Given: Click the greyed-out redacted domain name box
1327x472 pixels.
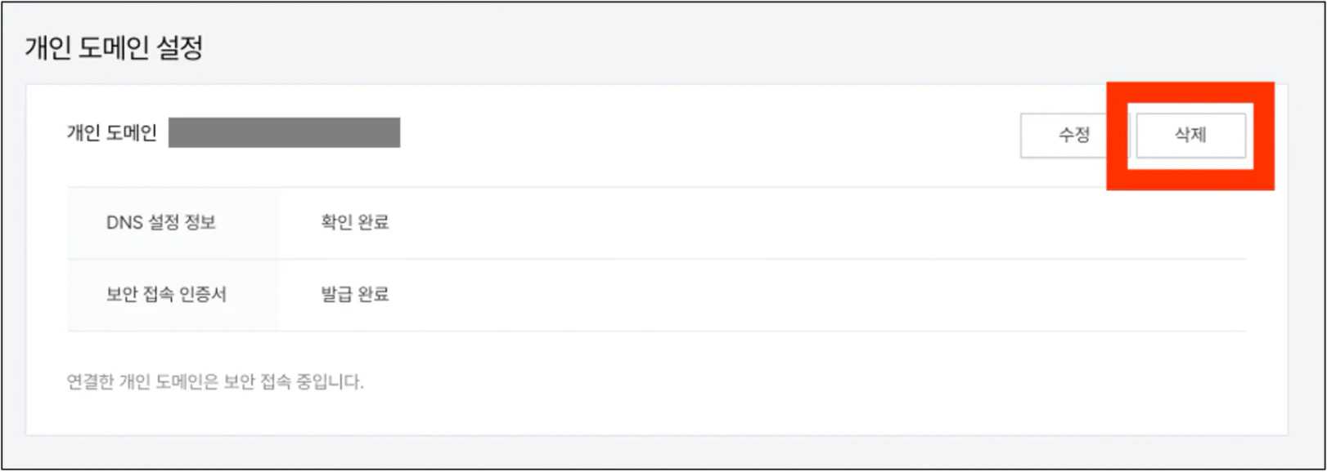Looking at the screenshot, I should click(x=284, y=132).
